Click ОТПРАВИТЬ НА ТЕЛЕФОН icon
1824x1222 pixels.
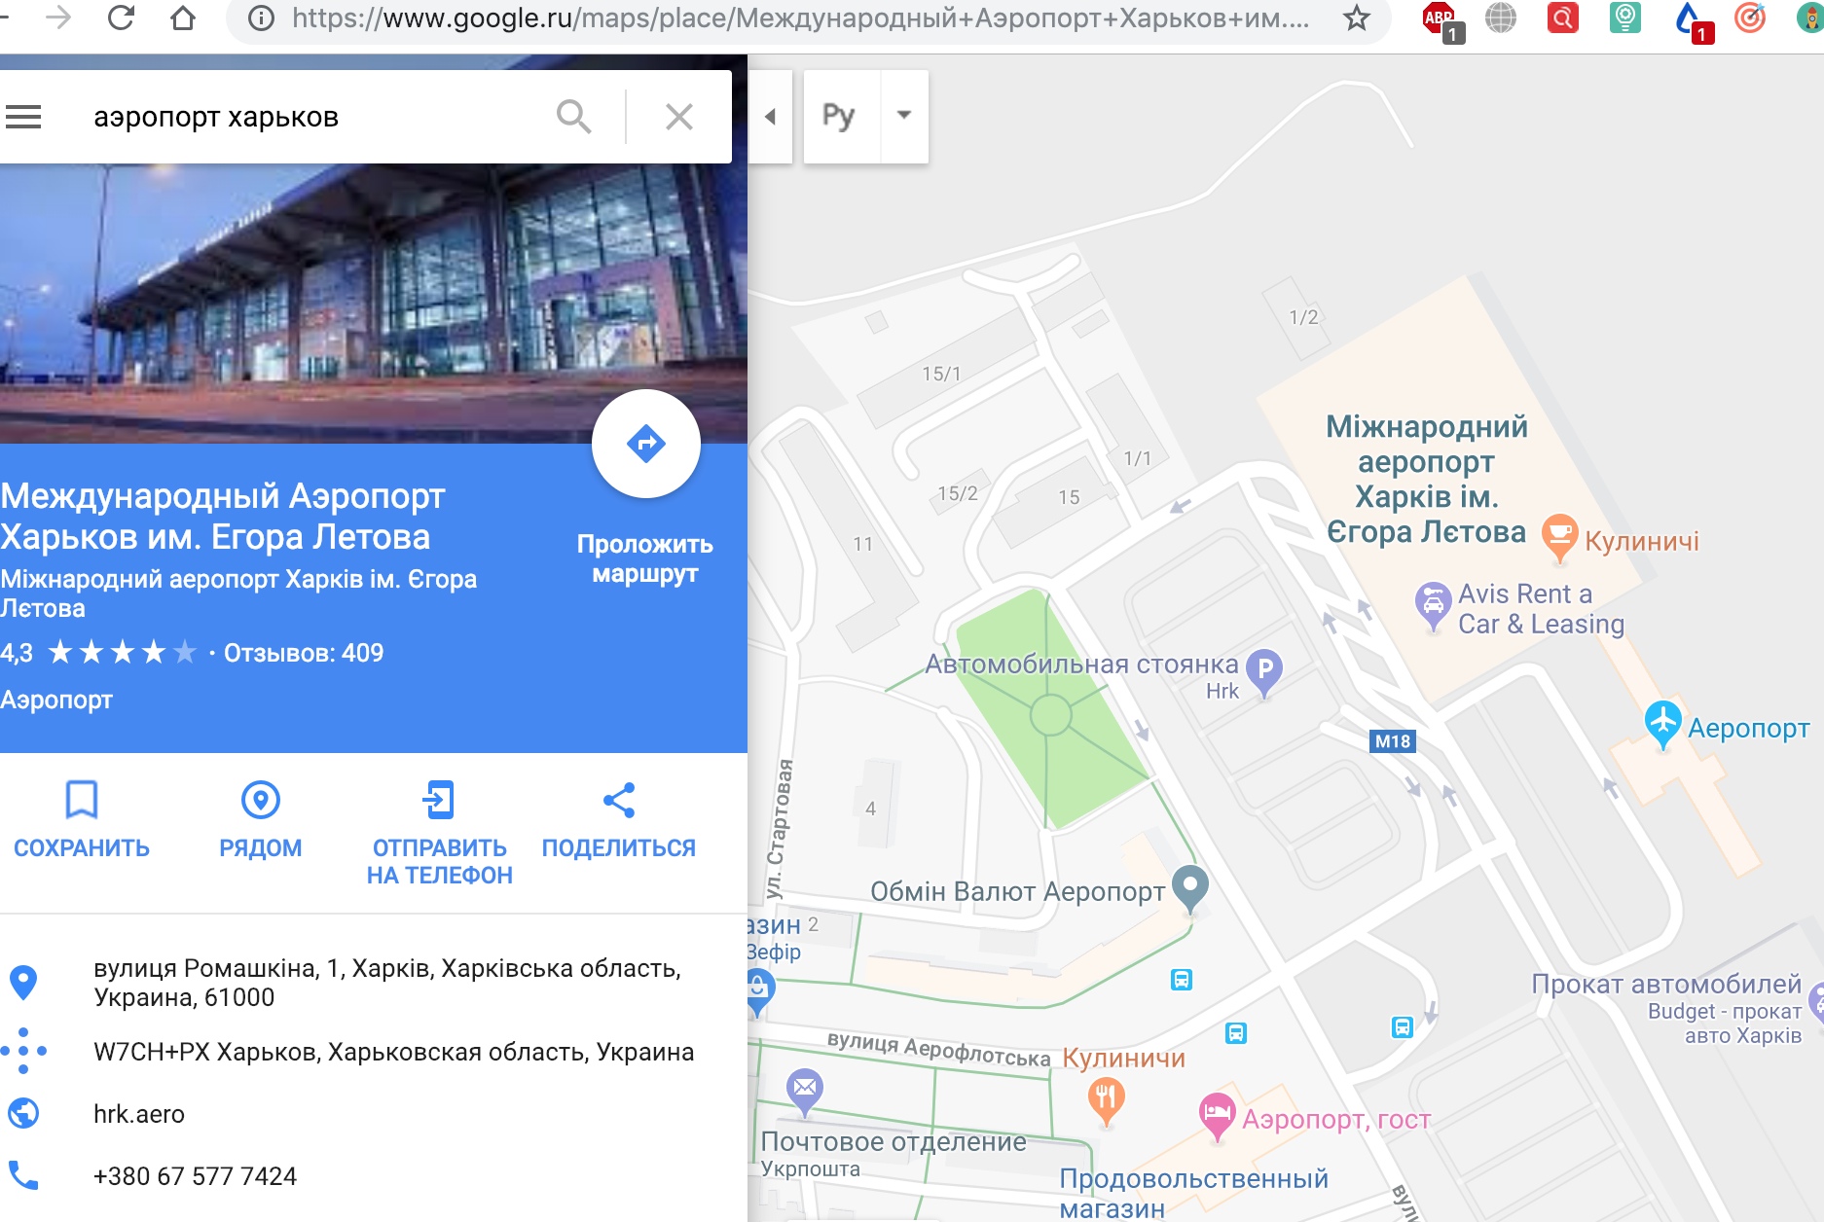(x=439, y=800)
